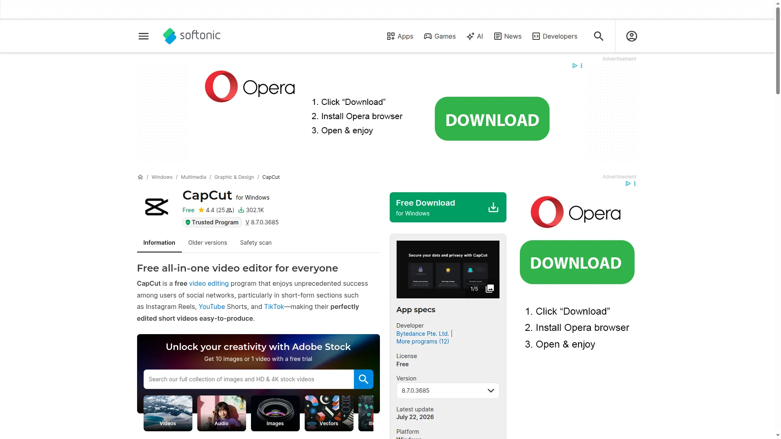Click the CapCut app logo icon

tap(157, 207)
